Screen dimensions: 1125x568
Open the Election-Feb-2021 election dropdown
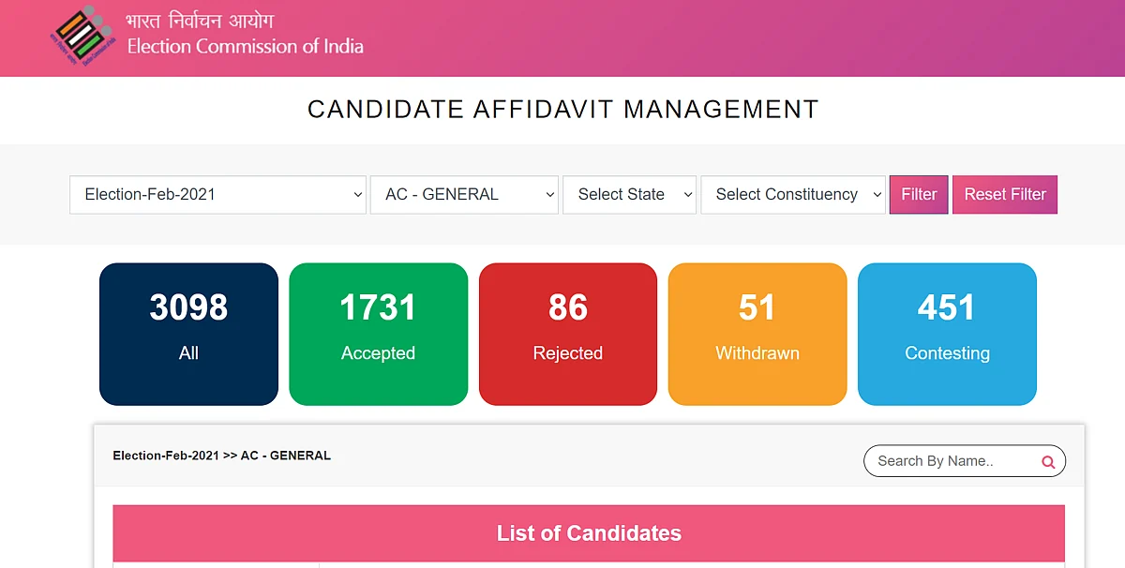tap(217, 195)
